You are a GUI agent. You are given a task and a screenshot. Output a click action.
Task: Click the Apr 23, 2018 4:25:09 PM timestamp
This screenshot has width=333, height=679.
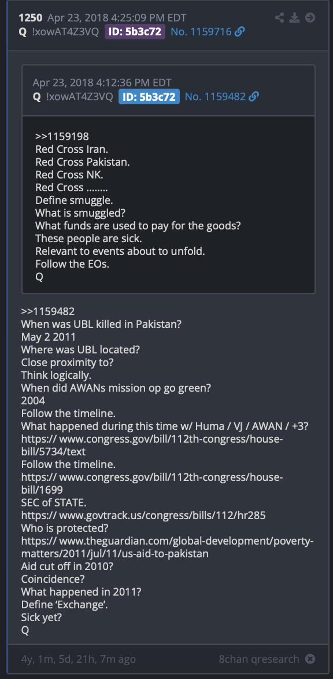[117, 18]
